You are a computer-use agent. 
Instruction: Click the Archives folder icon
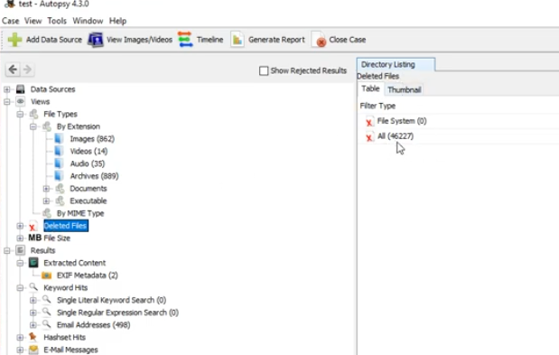pos(60,176)
